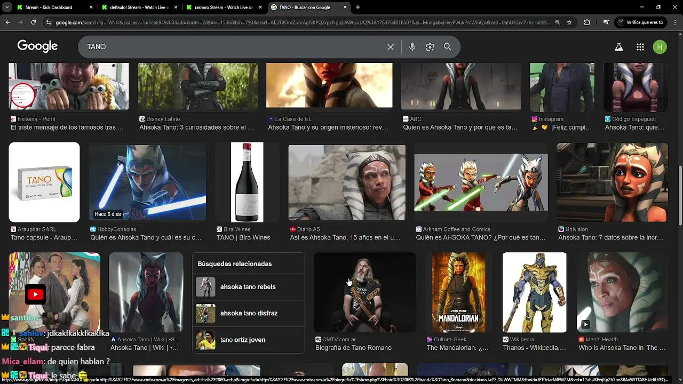Open the Tano Romano CMTV photo
This screenshot has height=384, width=683.
[x=365, y=292]
